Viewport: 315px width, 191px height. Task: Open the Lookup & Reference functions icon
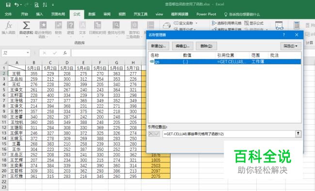(116, 26)
